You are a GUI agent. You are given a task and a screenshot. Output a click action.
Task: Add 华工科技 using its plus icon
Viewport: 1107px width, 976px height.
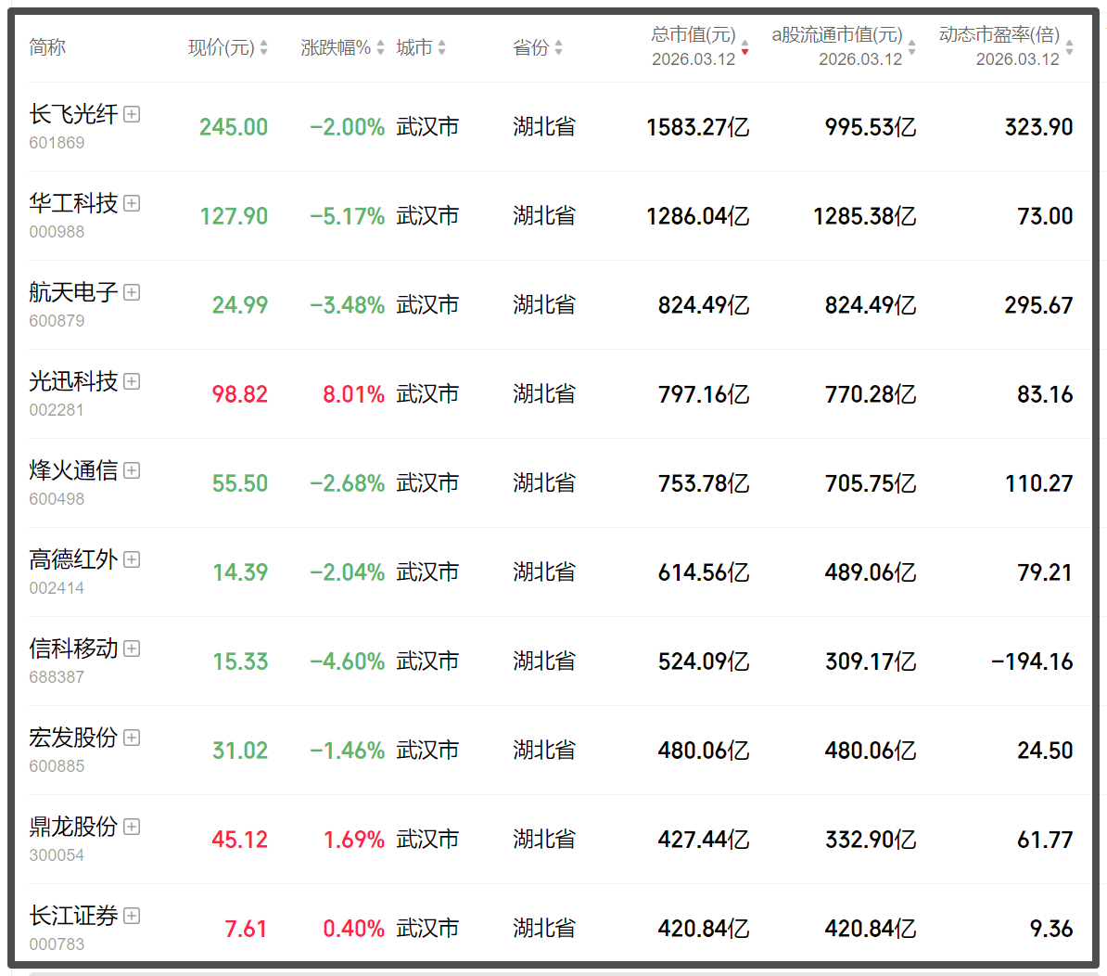[132, 203]
